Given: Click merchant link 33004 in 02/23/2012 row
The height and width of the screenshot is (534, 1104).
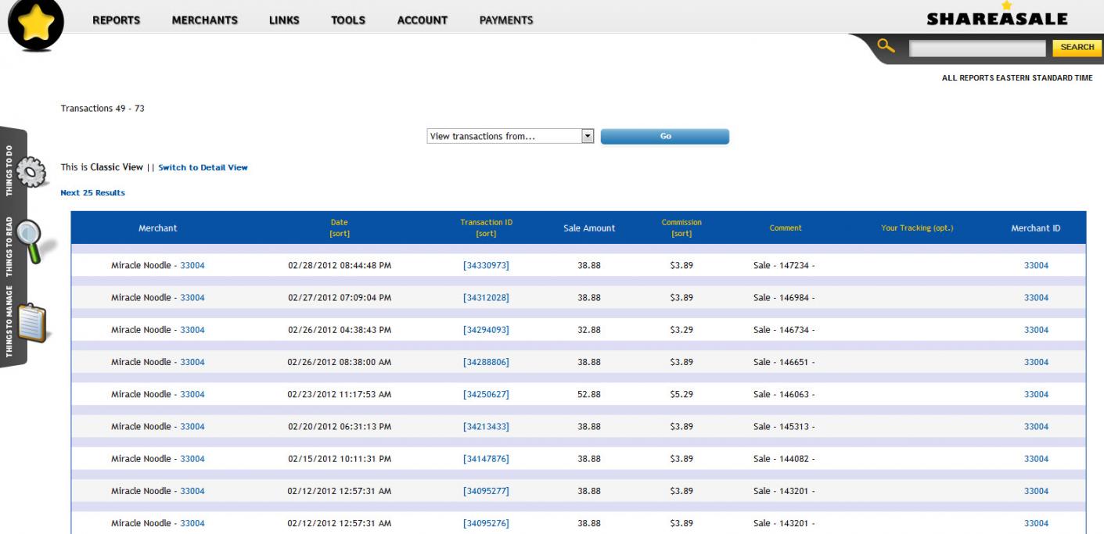Looking at the screenshot, I should (x=192, y=394).
